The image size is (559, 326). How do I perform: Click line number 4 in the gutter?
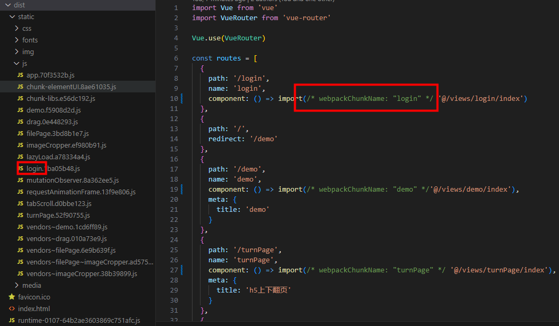pyautogui.click(x=176, y=38)
